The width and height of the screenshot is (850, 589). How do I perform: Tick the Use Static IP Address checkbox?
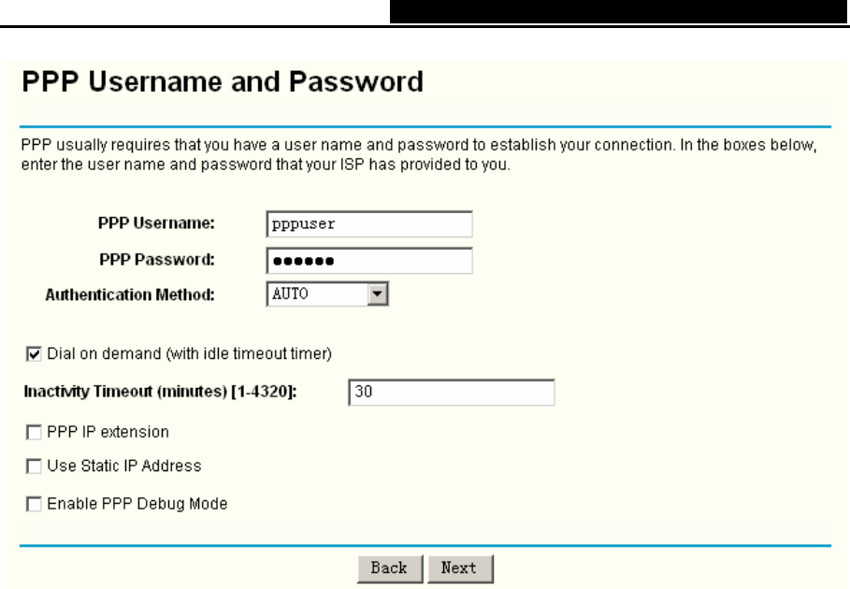pyautogui.click(x=34, y=466)
